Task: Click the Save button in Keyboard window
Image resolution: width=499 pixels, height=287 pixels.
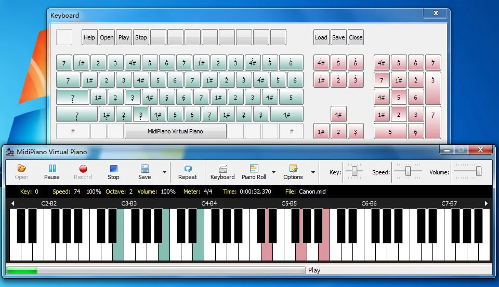Action: tap(338, 37)
